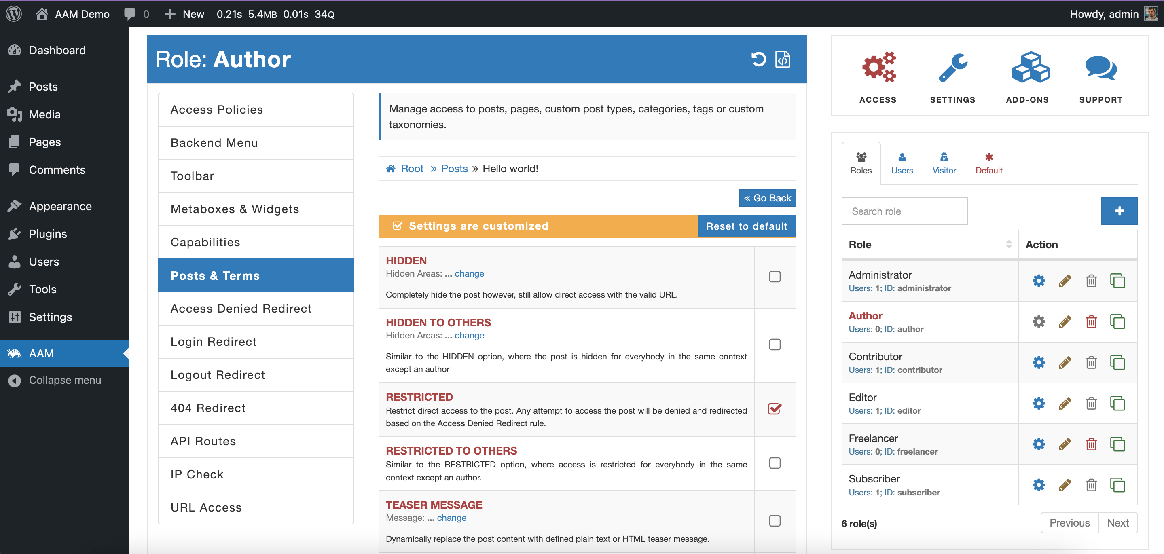Open AAM Demo site link in admin bar
Viewport: 1164px width, 554px height.
(x=73, y=14)
